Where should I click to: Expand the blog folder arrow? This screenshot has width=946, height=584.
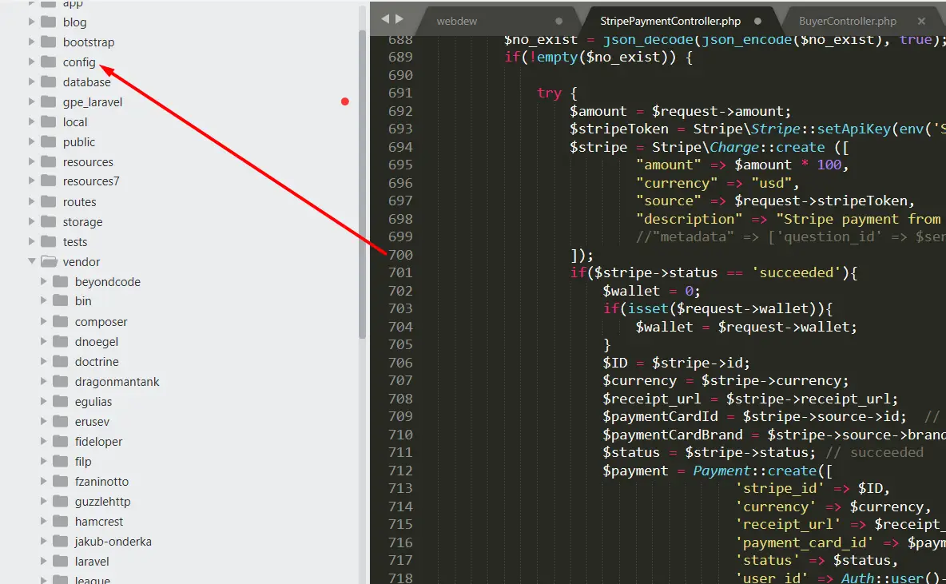(x=31, y=22)
